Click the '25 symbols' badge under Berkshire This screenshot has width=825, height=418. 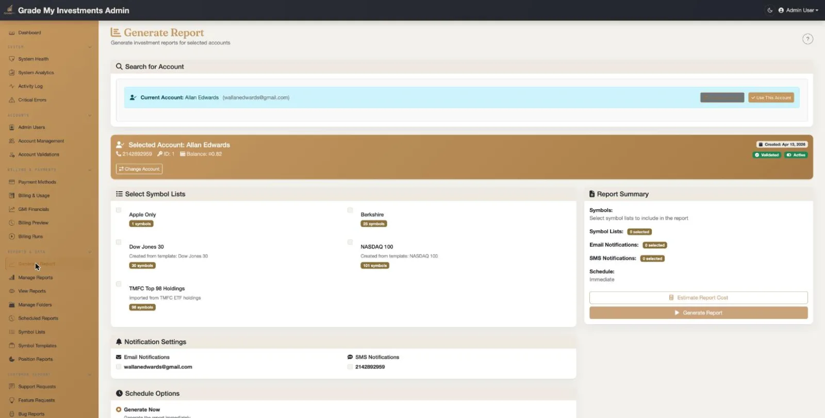[374, 224]
